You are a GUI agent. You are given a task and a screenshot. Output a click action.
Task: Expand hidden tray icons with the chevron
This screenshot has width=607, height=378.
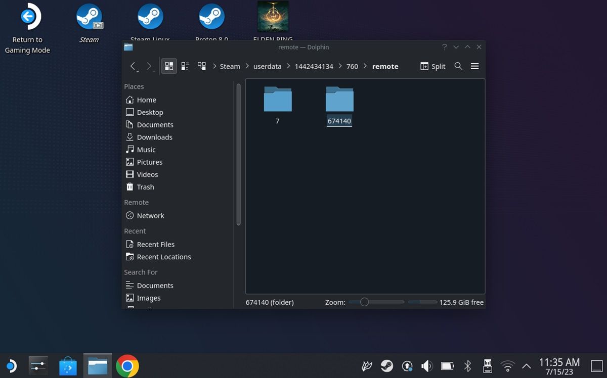click(526, 365)
